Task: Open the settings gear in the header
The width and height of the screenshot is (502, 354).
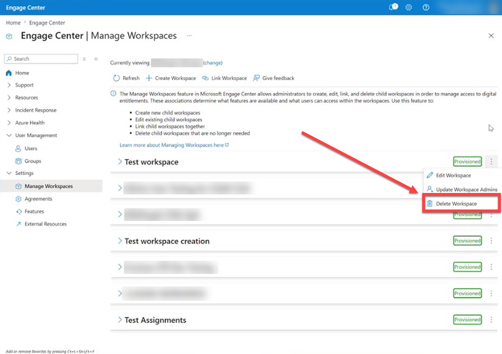Action: coord(409,7)
